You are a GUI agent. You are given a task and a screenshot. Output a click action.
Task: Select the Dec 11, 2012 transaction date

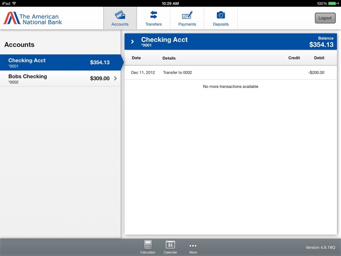coord(143,72)
